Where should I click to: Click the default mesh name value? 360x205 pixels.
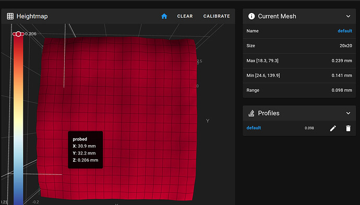tap(345, 31)
